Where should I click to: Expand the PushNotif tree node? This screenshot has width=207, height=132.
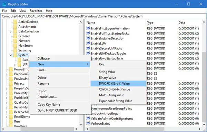(7, 98)
